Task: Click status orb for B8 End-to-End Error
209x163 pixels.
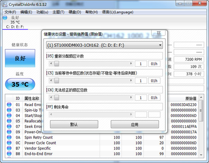Action: click(x=9, y=153)
